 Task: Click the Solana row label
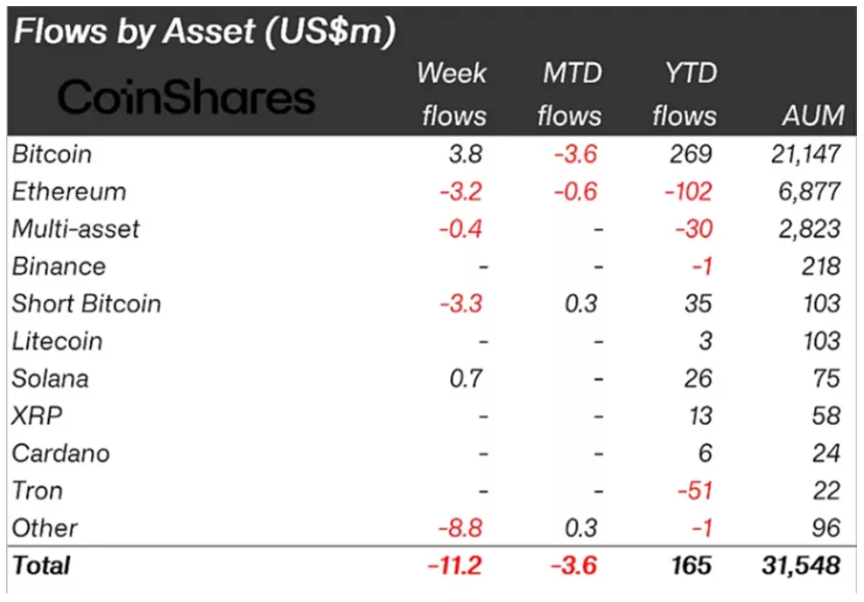(x=51, y=378)
